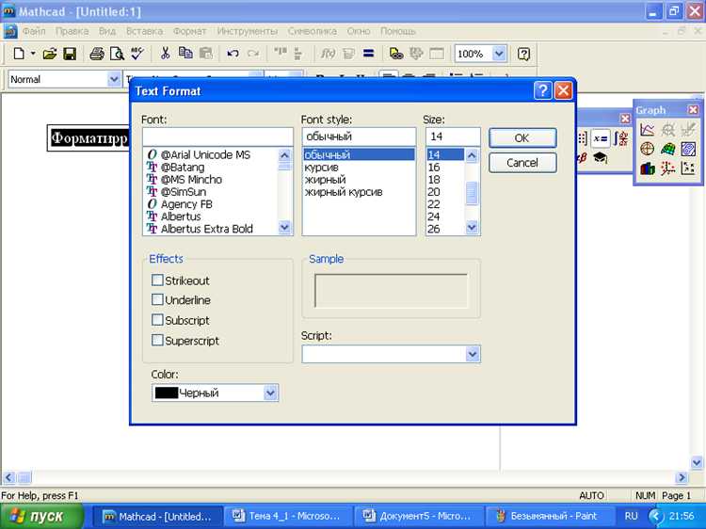Insert a 3D Bar Plot from Graph palette
706x529 pixels.
point(647,168)
